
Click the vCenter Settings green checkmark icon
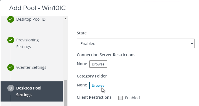tap(11, 67)
